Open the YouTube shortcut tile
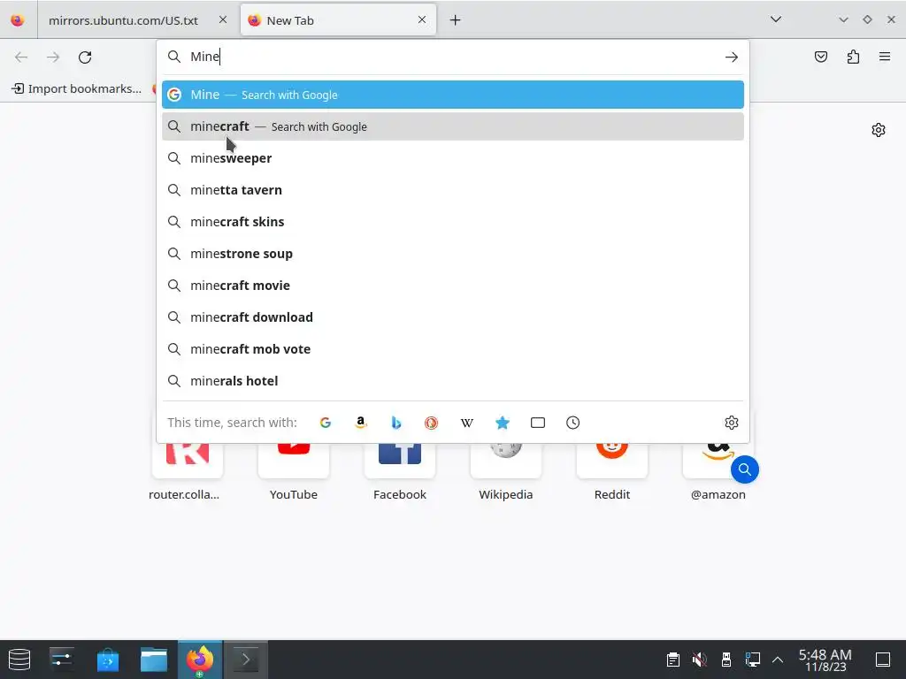Image resolution: width=906 pixels, height=679 pixels. tap(294, 461)
